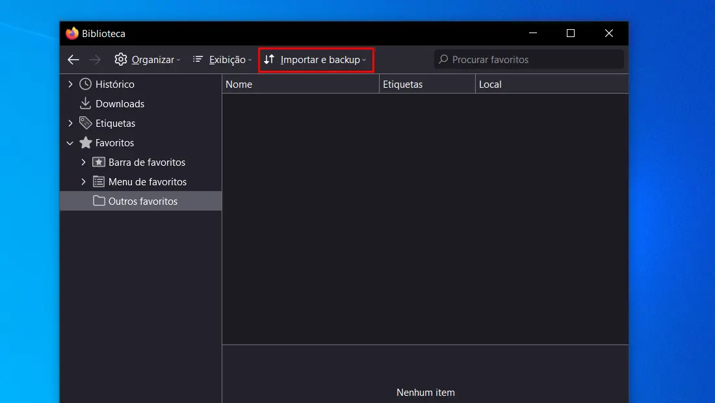
Task: Click the Downloads arrow icon
Action: [x=85, y=103]
